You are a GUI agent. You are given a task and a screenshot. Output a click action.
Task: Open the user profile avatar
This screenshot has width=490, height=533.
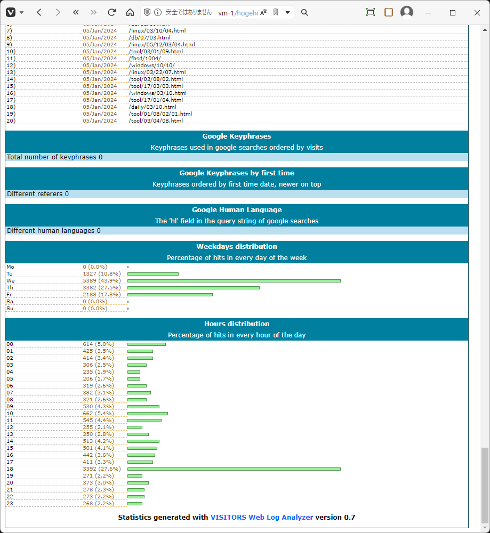pyautogui.click(x=407, y=12)
